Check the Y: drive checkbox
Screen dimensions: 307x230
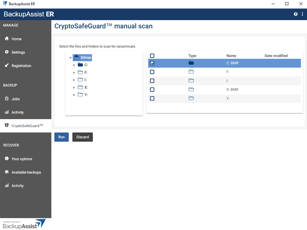point(152,98)
